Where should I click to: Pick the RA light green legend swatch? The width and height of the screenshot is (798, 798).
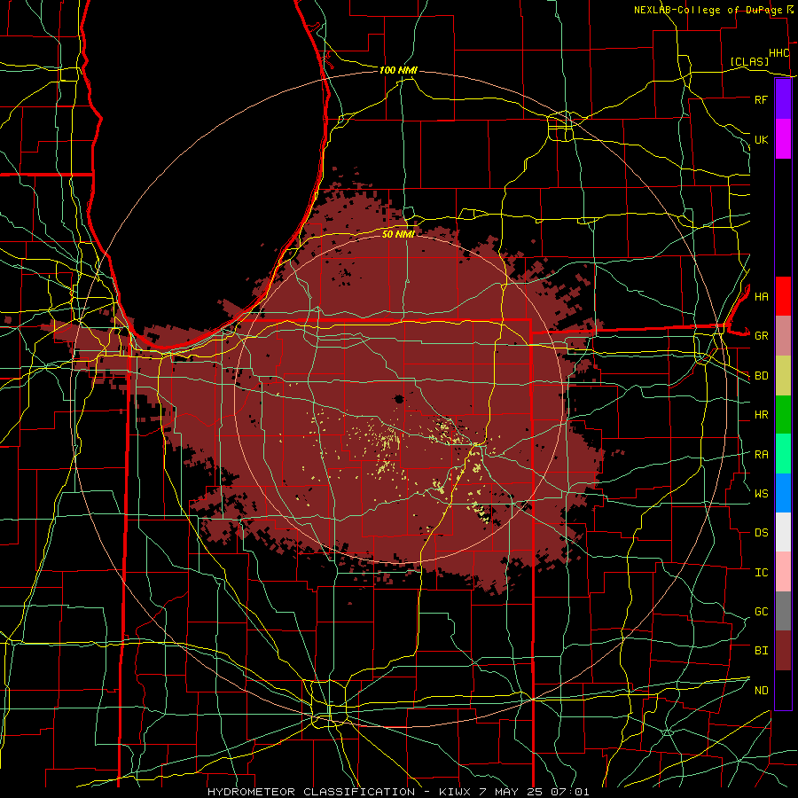coord(783,454)
